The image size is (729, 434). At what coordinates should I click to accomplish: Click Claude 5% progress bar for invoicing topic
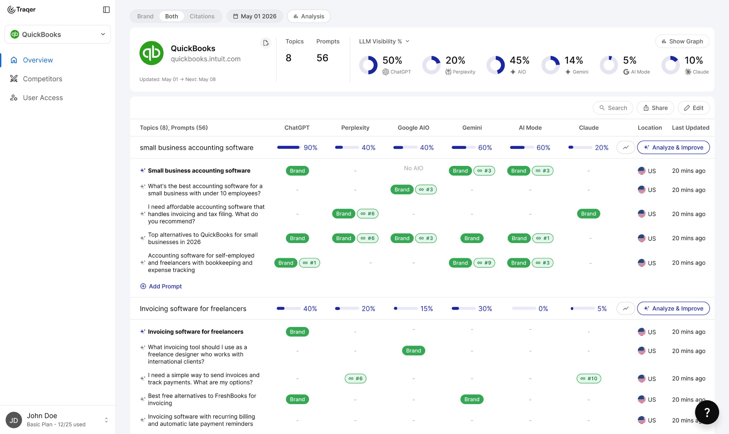click(582, 308)
